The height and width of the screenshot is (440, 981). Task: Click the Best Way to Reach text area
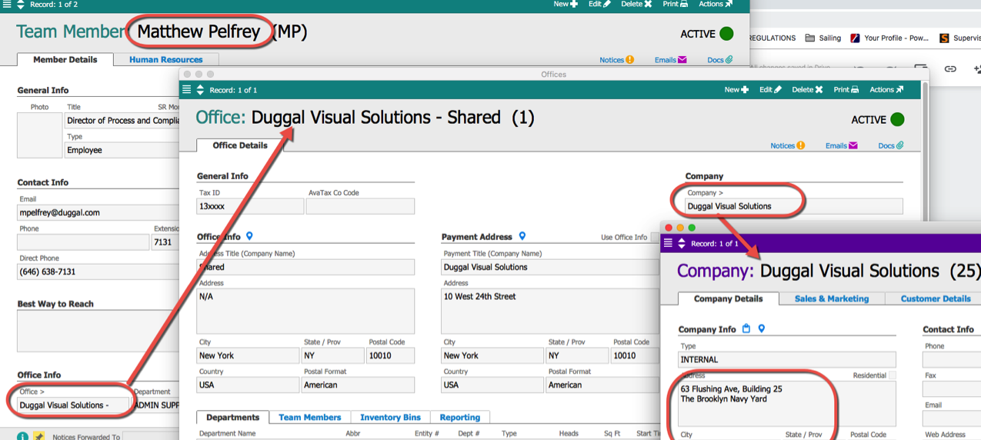98,332
